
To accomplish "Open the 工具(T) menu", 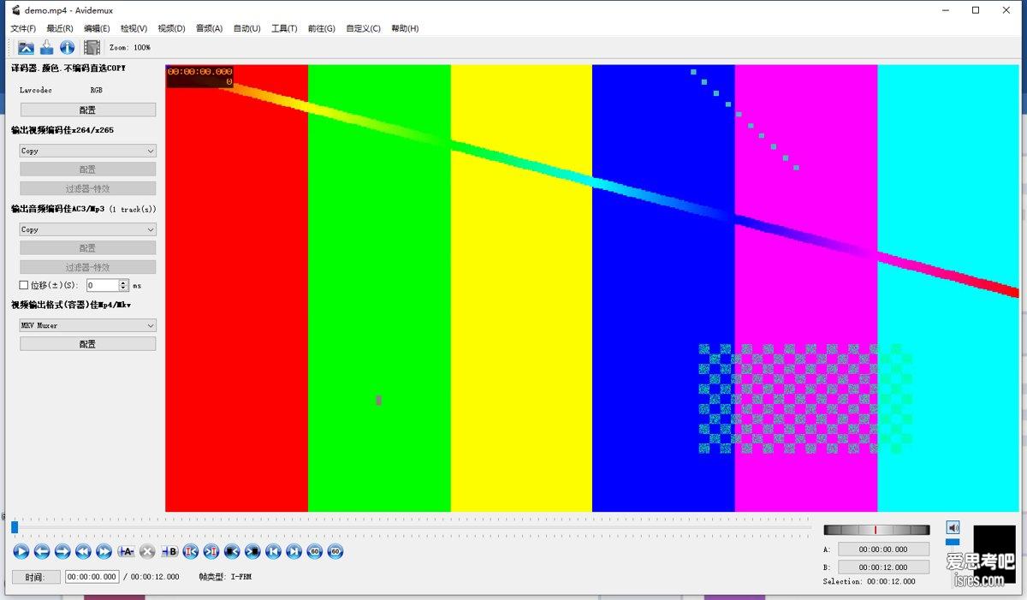I will (x=284, y=28).
